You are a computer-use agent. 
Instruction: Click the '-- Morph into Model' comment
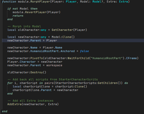coord(24,26)
